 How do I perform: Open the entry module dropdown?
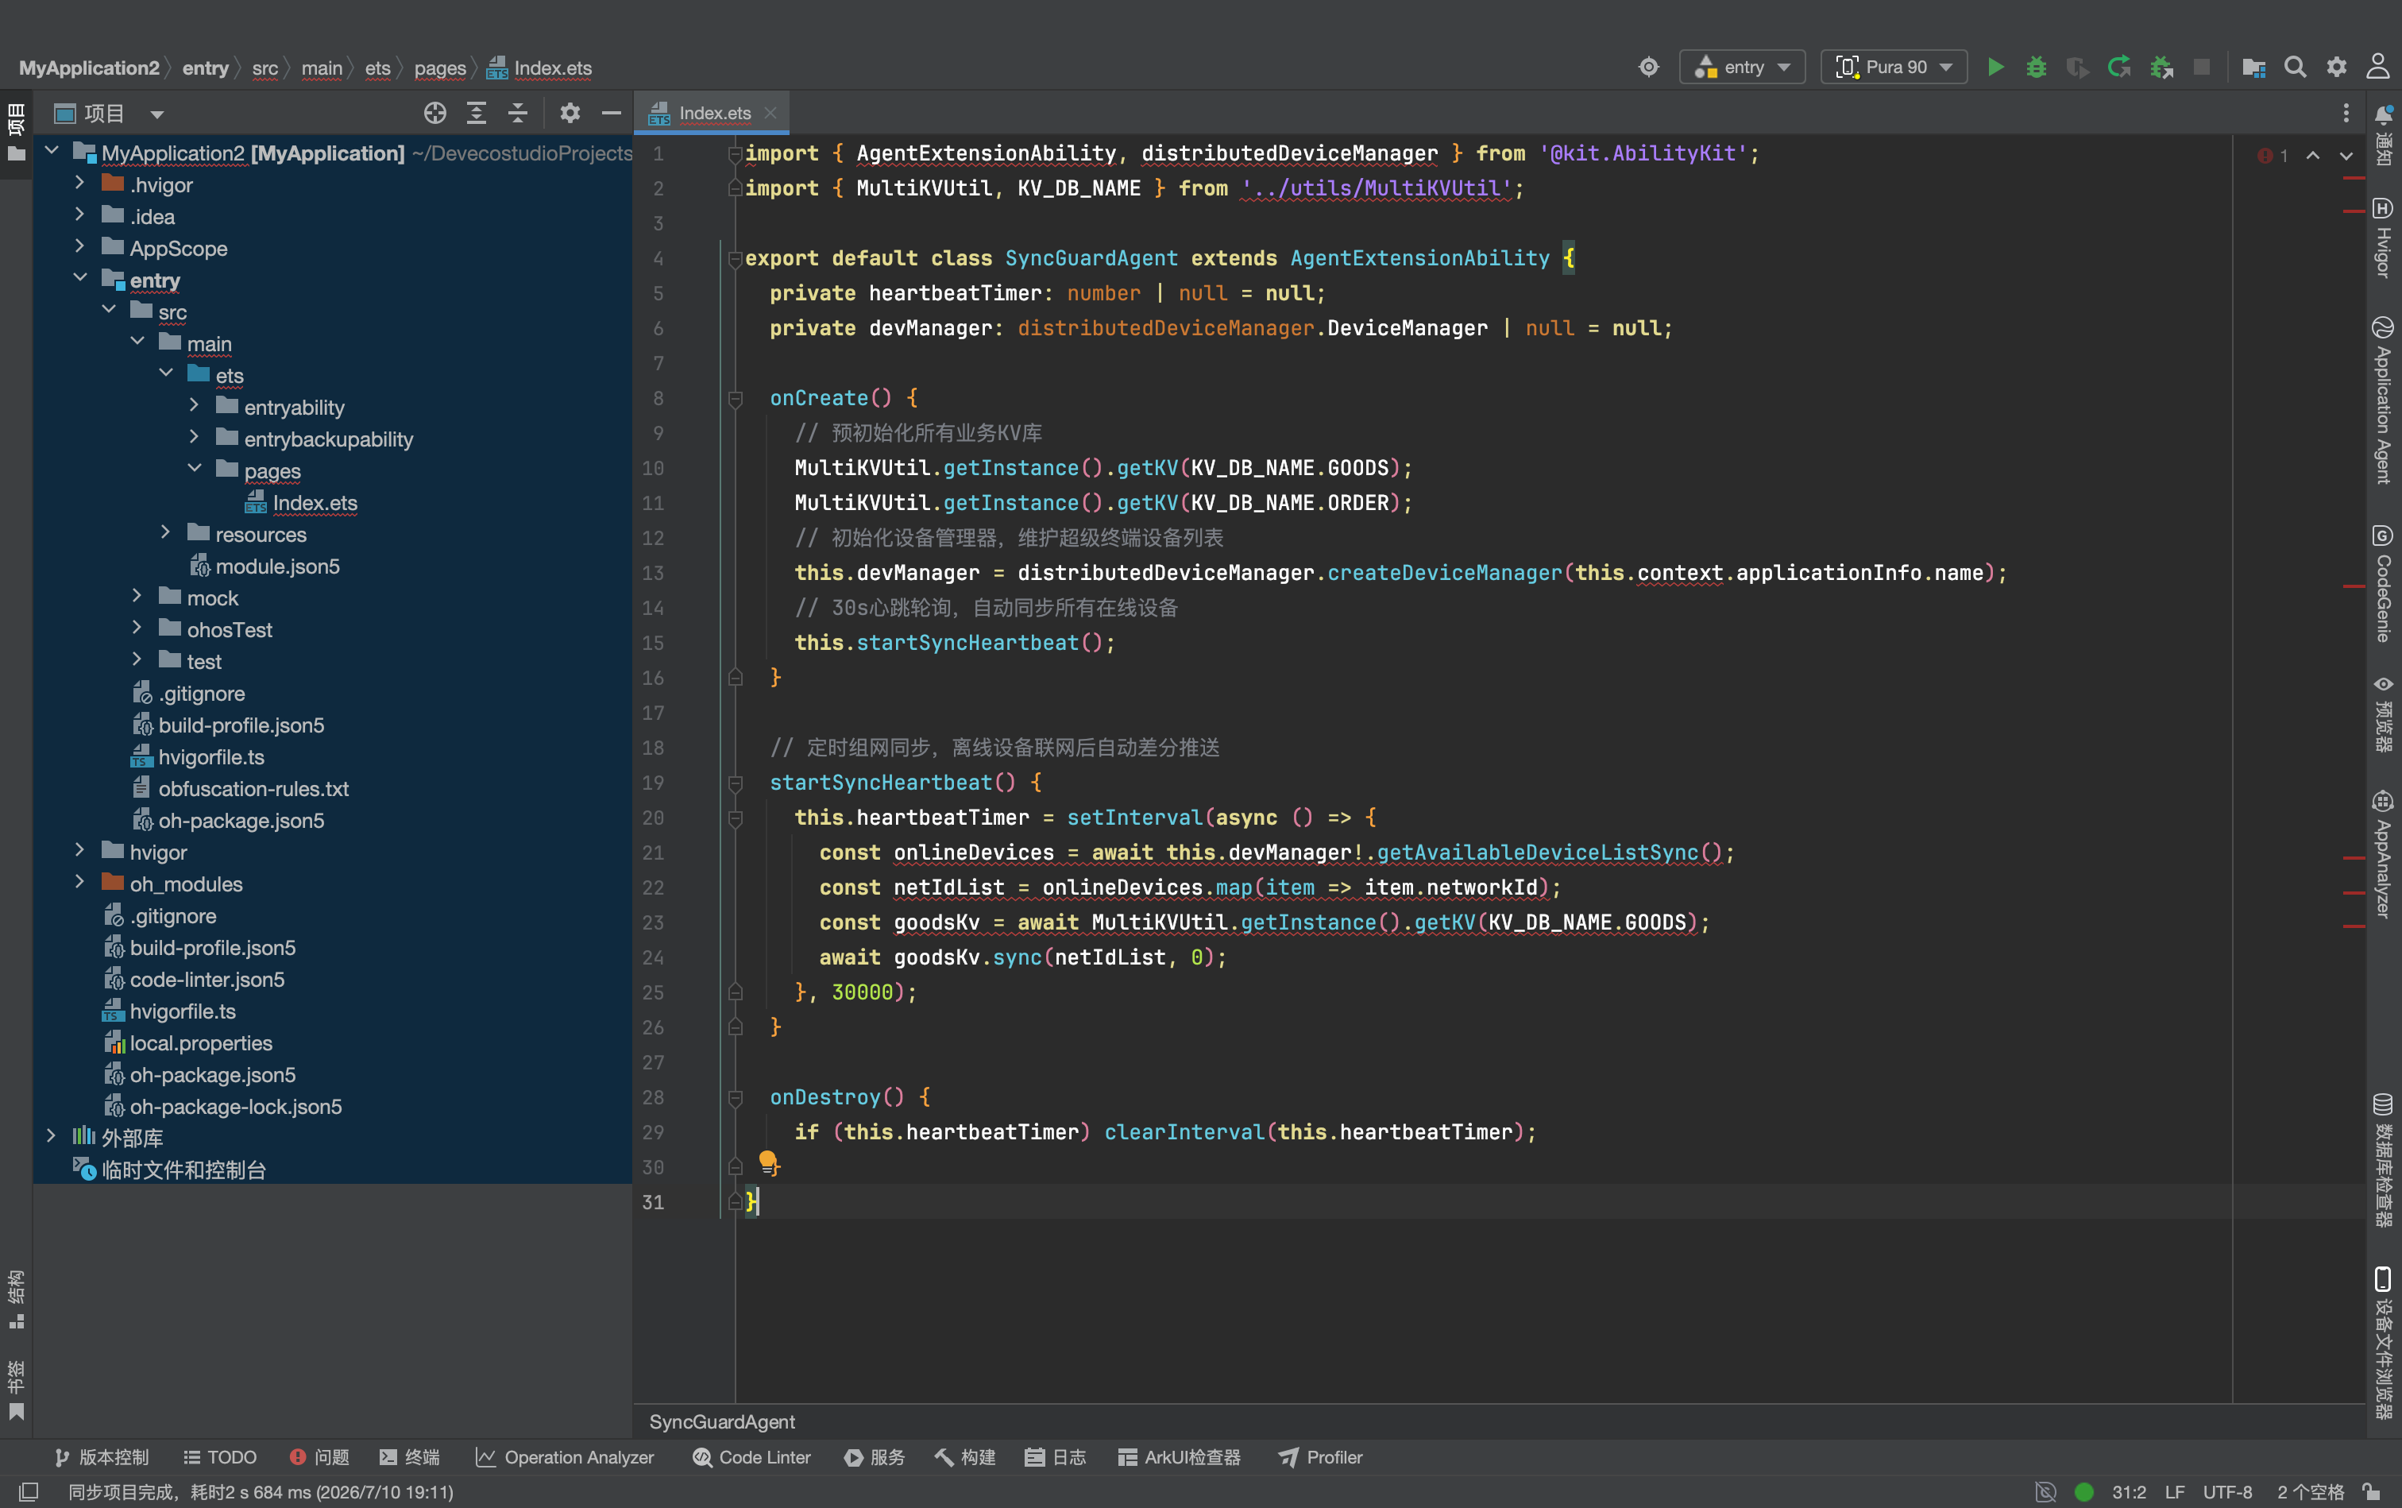(1742, 67)
